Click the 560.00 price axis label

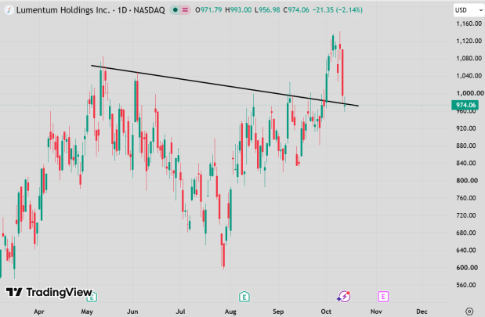pos(466,285)
